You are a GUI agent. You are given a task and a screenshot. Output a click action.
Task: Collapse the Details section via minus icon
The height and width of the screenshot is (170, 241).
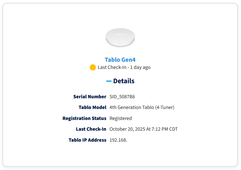109,81
